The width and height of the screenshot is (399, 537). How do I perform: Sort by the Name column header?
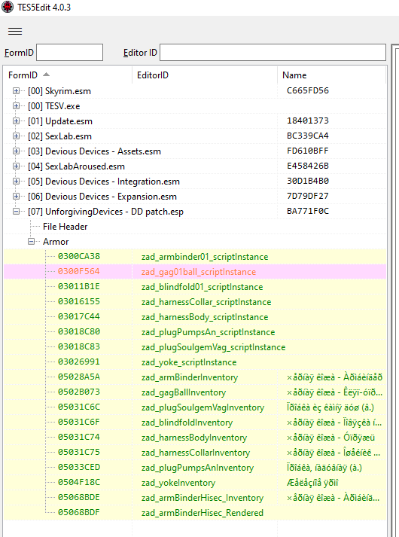point(294,75)
